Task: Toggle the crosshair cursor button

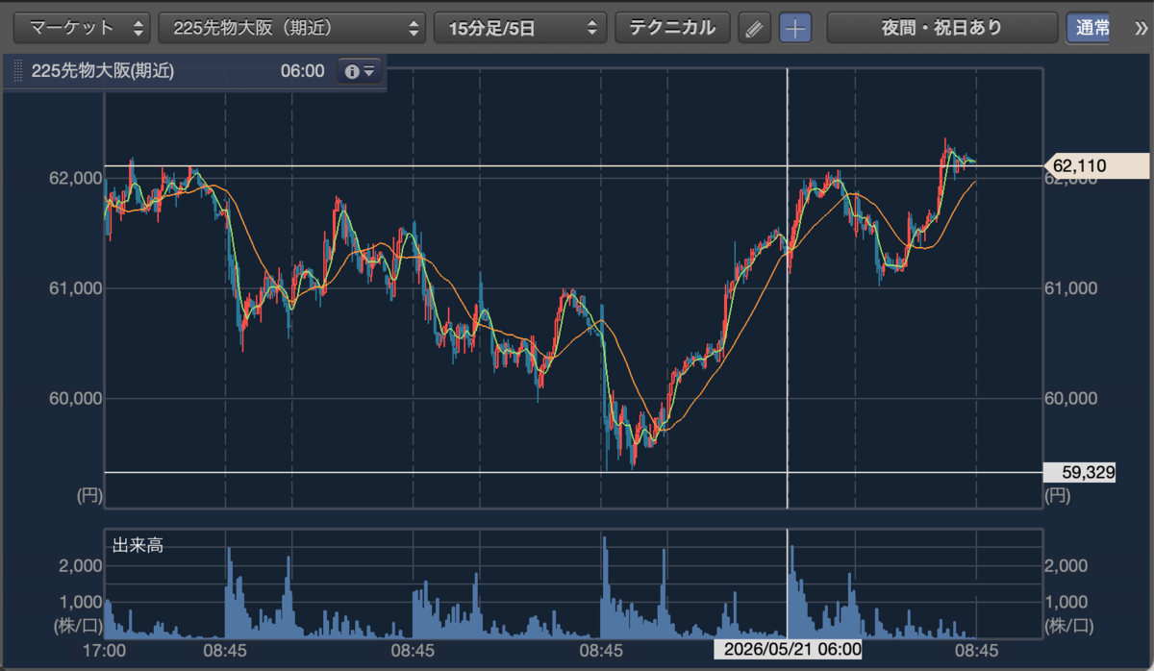Action: (x=794, y=28)
